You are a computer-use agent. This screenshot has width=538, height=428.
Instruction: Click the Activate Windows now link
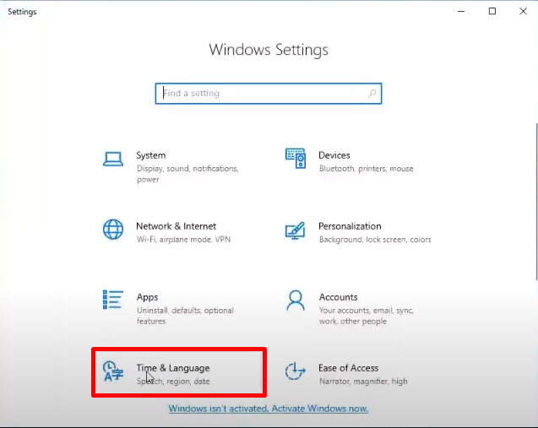pos(268,409)
